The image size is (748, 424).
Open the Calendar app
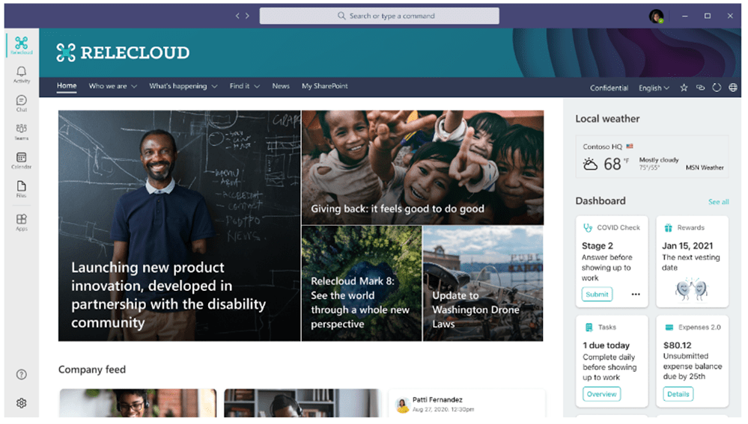tap(21, 160)
